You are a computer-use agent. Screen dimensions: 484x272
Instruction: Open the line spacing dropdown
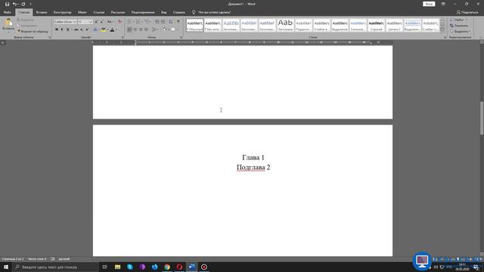coord(154,29)
